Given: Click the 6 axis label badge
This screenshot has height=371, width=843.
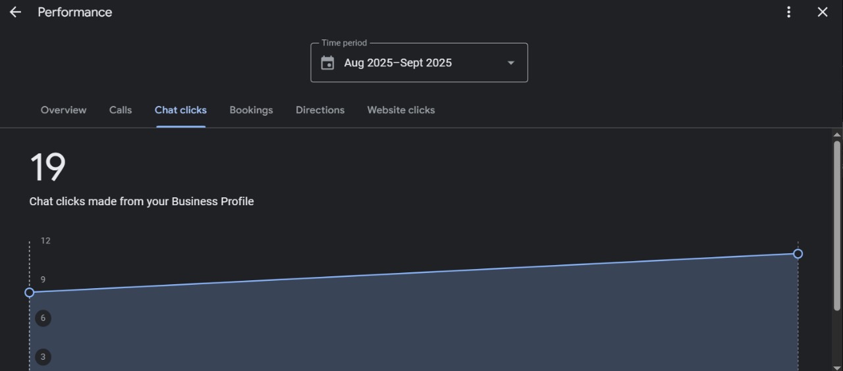Looking at the screenshot, I should tap(43, 318).
